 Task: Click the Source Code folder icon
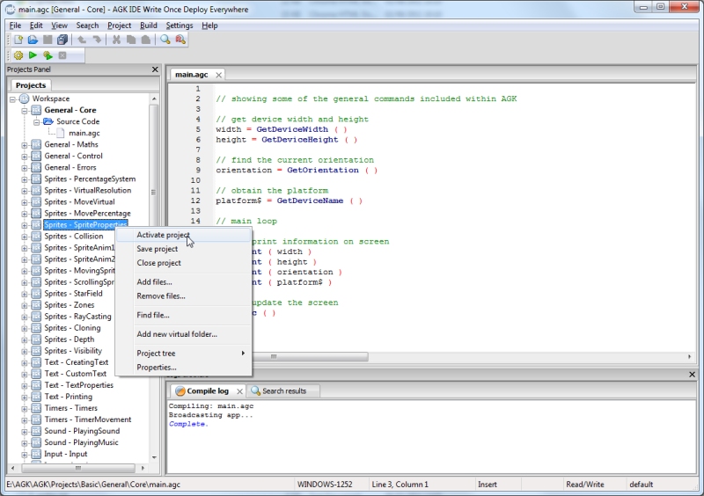pyautogui.click(x=48, y=121)
